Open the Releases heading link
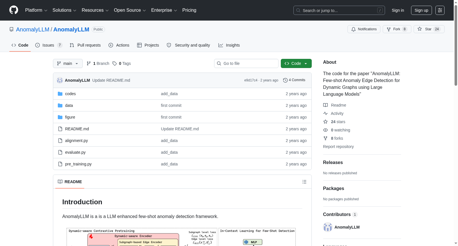Image resolution: width=458 pixels, height=246 pixels. [x=333, y=162]
